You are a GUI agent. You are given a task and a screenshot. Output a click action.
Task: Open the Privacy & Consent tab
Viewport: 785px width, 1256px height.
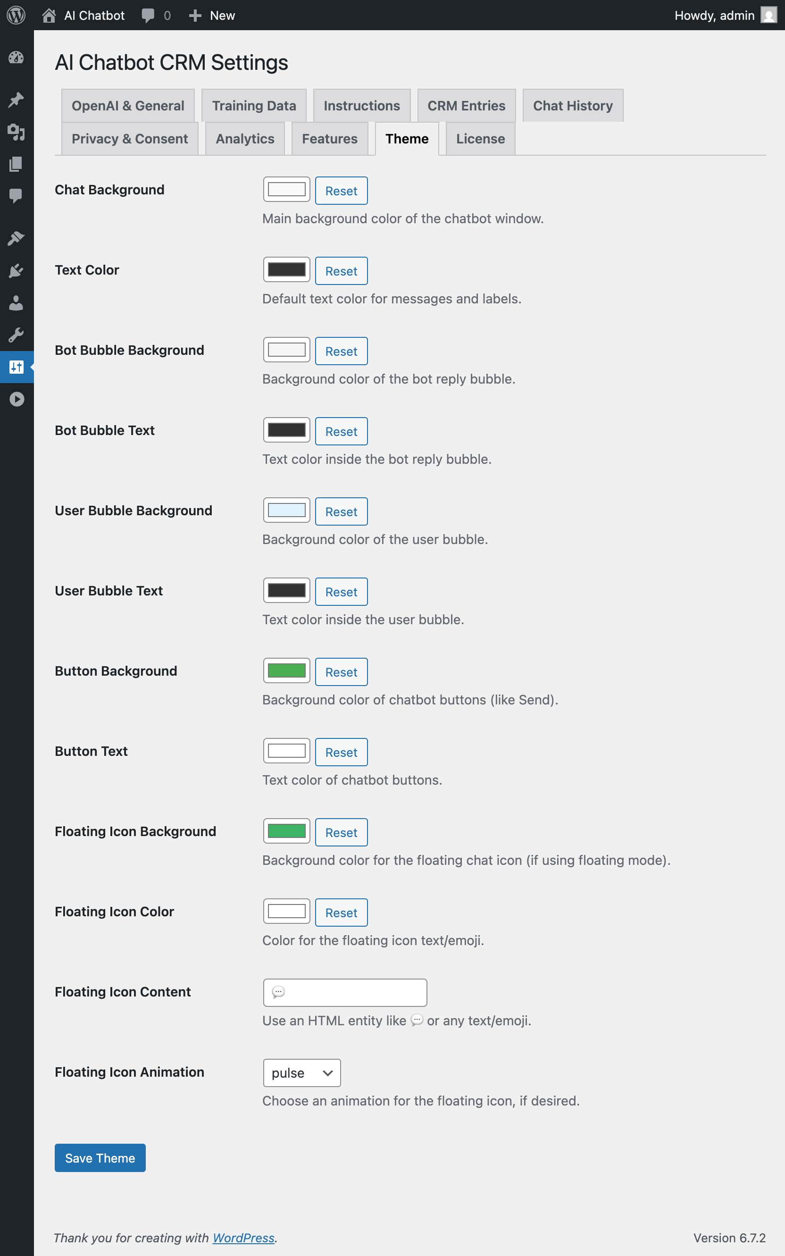click(x=130, y=139)
